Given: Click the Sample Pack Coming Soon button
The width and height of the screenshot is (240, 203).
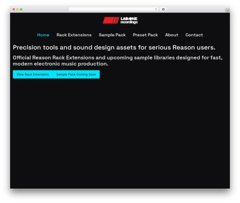Looking at the screenshot, I should [76, 74].
